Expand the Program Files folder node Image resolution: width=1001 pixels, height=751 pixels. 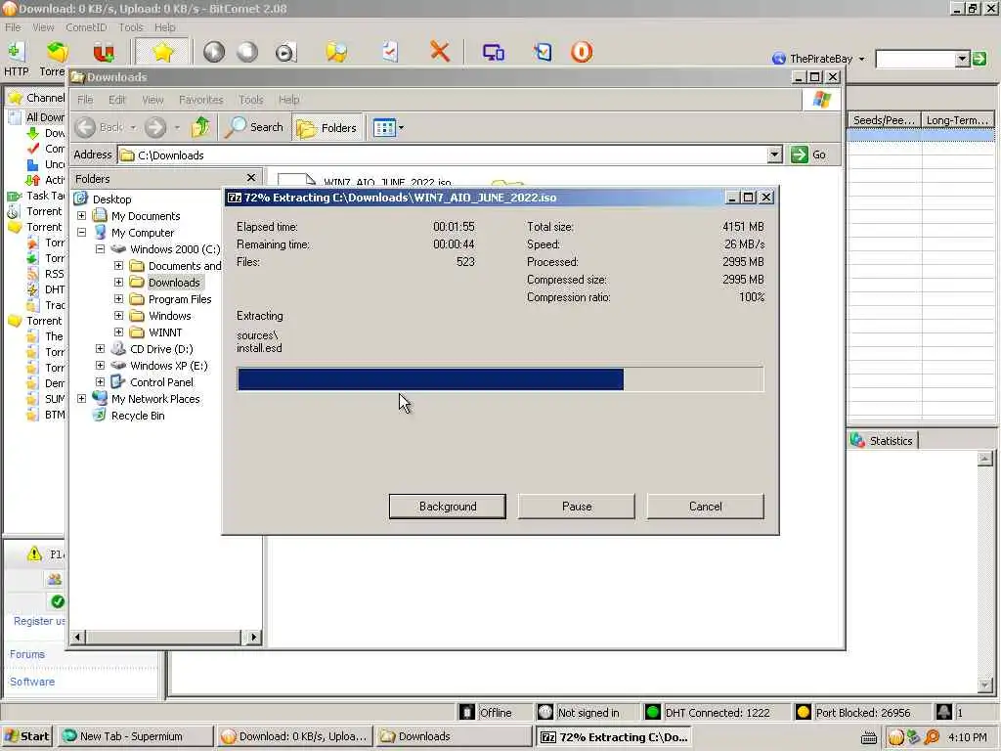[x=118, y=299]
